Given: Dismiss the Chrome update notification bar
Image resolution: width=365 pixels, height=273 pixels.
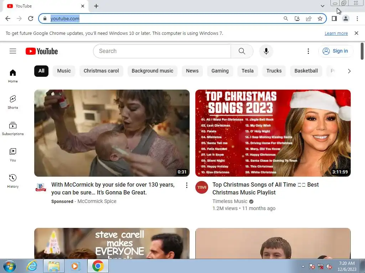Looking at the screenshot, I should (356, 33).
